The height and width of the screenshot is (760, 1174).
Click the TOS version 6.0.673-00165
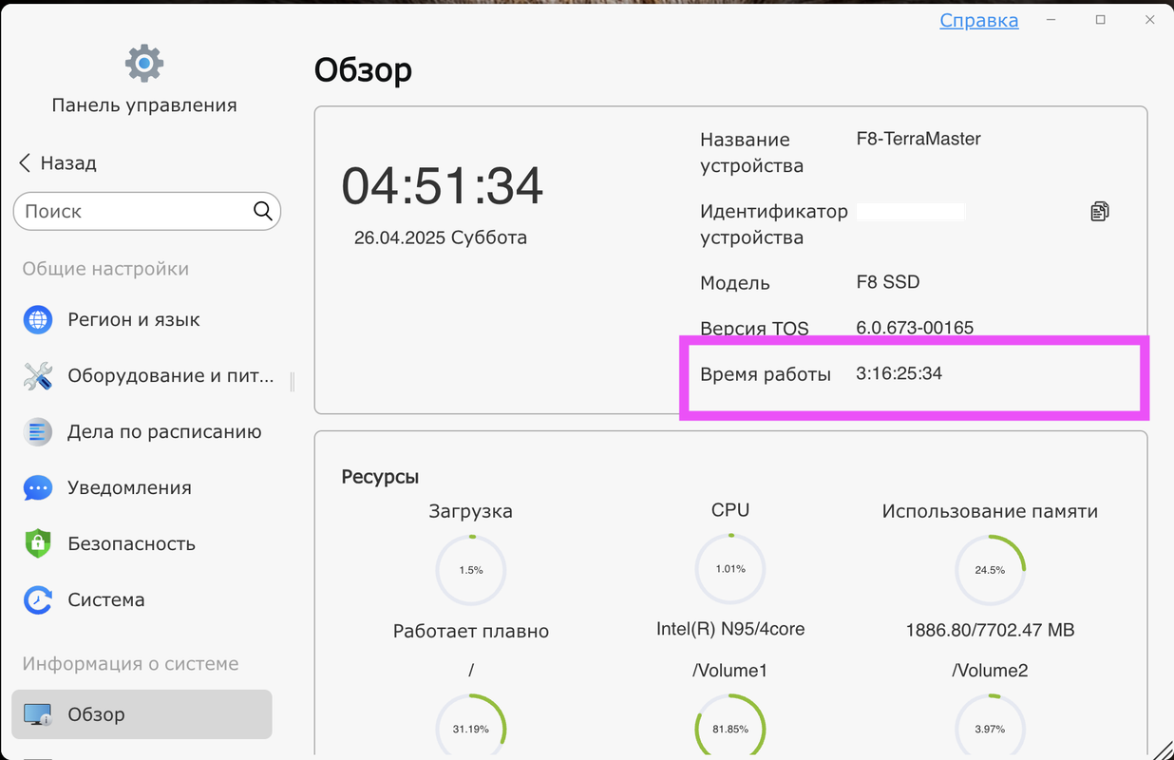(x=915, y=328)
